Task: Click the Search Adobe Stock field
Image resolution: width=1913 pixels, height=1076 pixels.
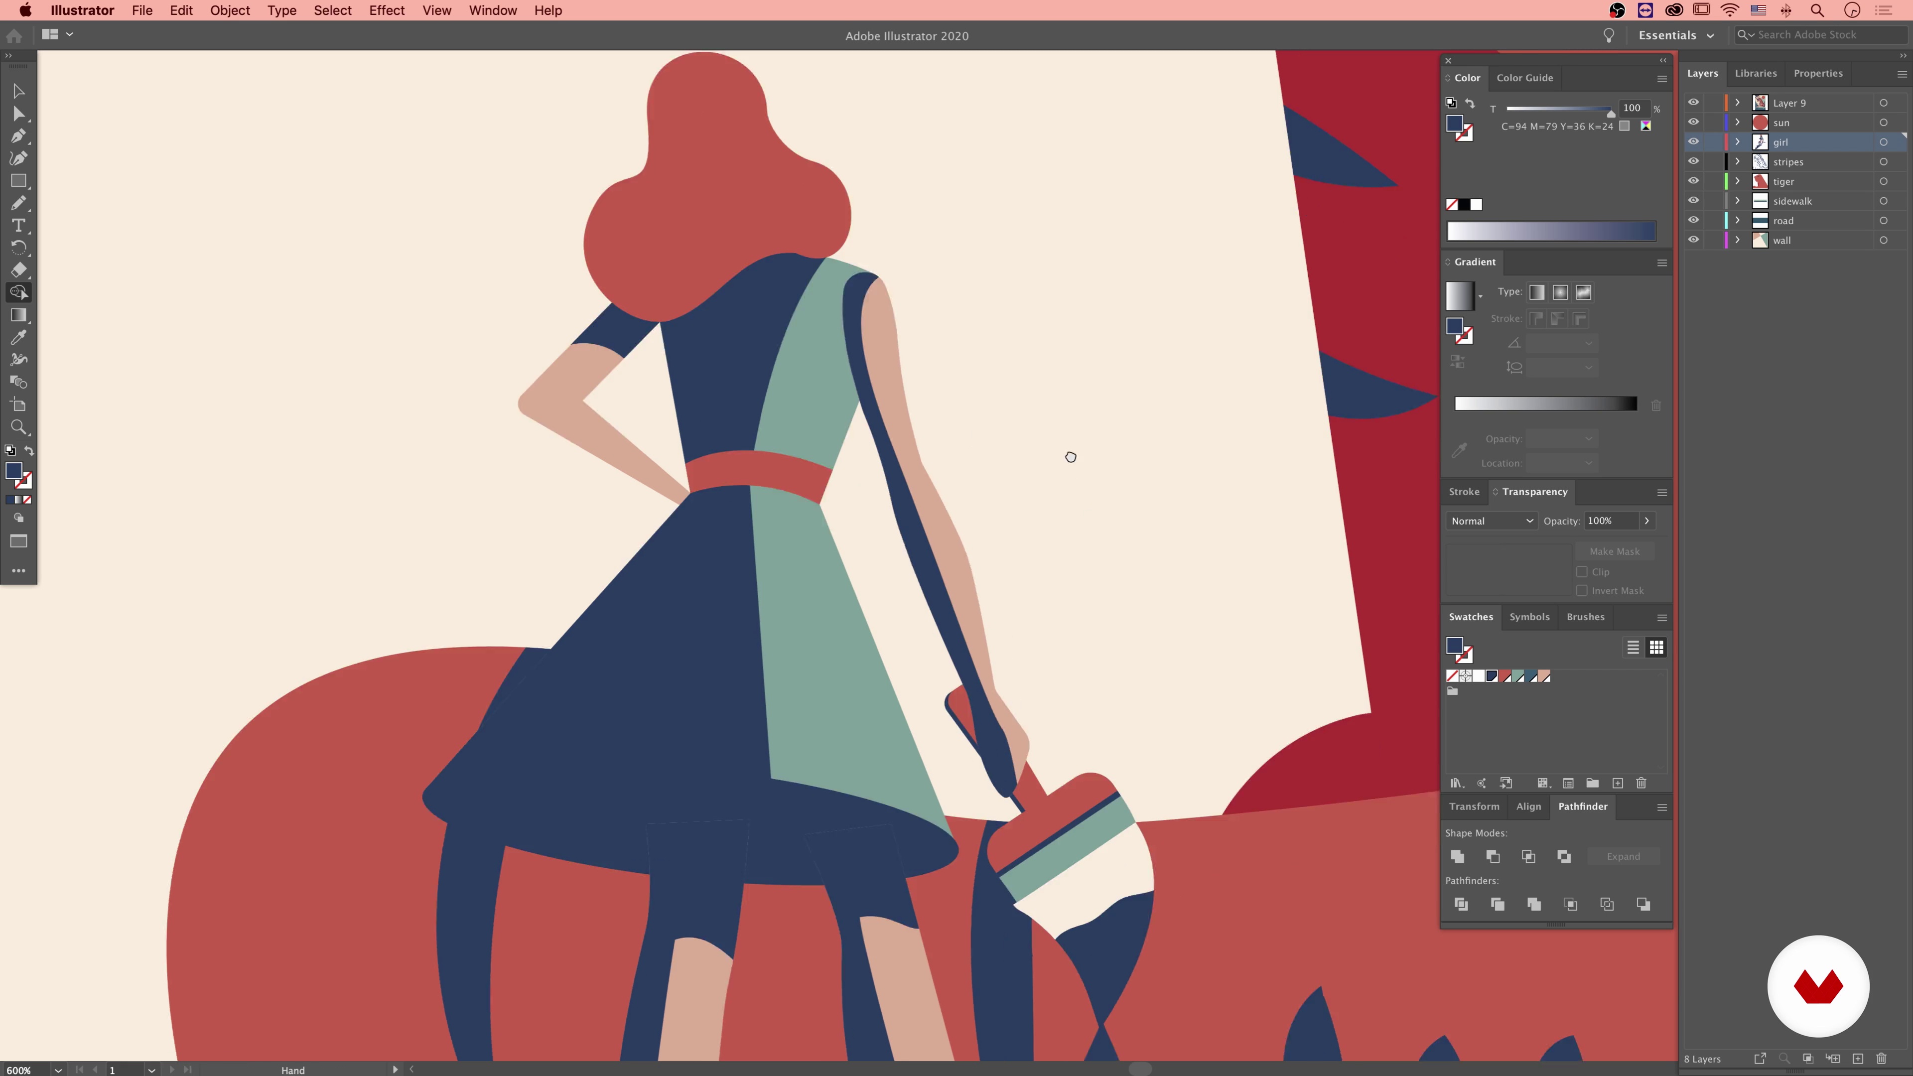Action: click(1822, 35)
